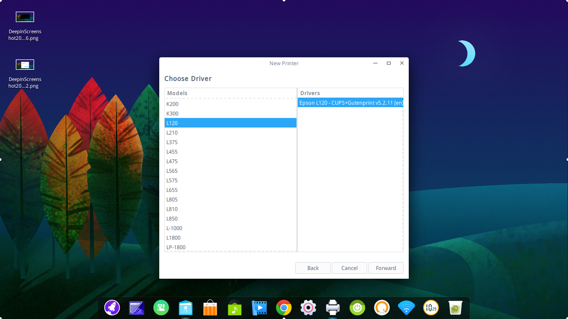
Task: Click the clock widget in the dock
Action: [x=431, y=308]
